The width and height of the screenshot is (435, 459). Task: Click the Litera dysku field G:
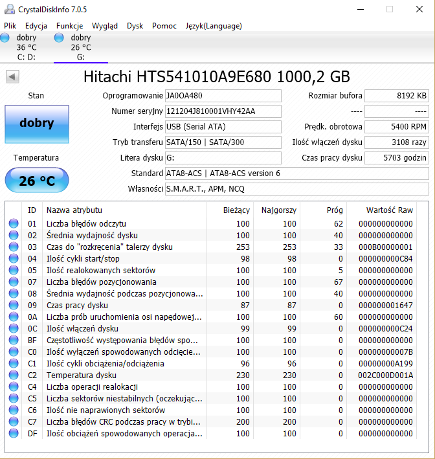pyautogui.click(x=223, y=158)
